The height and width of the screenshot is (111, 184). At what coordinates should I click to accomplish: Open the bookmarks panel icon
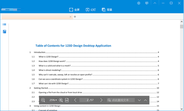pos(5,32)
